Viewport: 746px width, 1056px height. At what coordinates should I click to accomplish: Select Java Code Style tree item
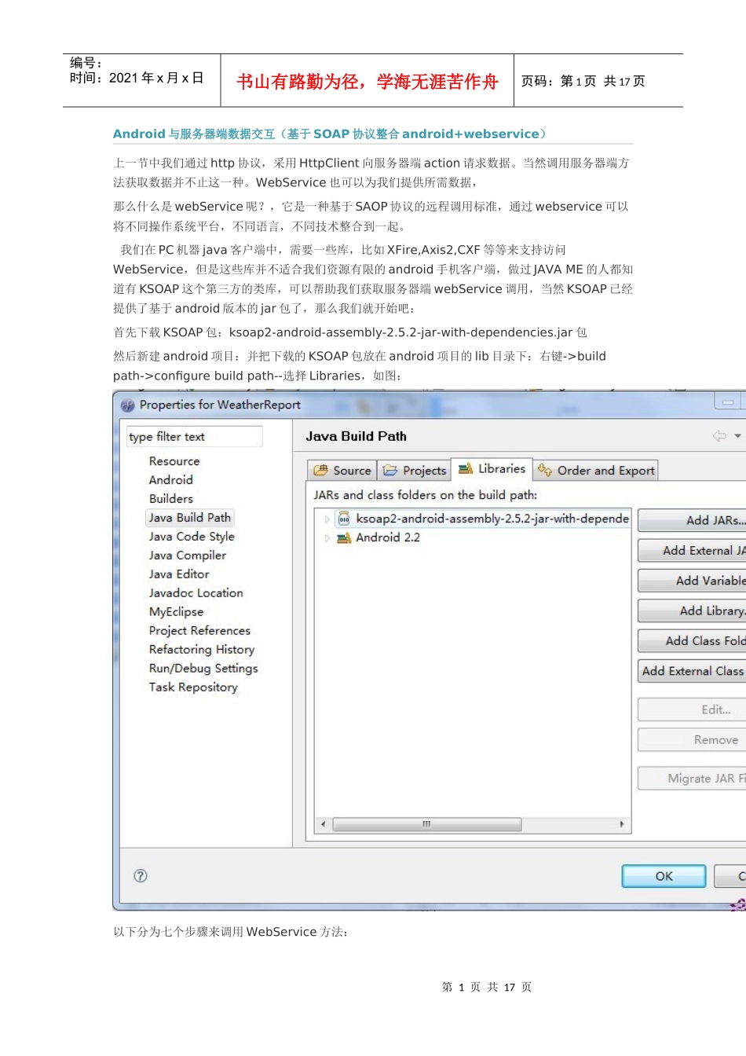[x=192, y=537]
